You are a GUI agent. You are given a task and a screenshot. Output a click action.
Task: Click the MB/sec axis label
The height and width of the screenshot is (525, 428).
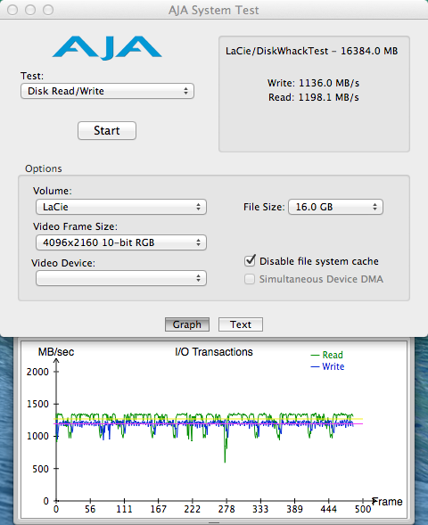click(56, 352)
